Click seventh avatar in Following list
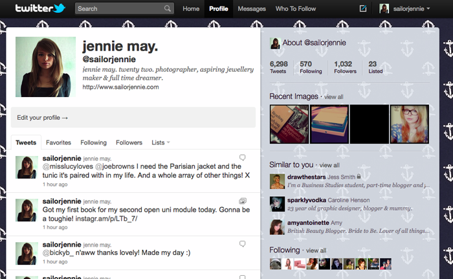 point(349,264)
